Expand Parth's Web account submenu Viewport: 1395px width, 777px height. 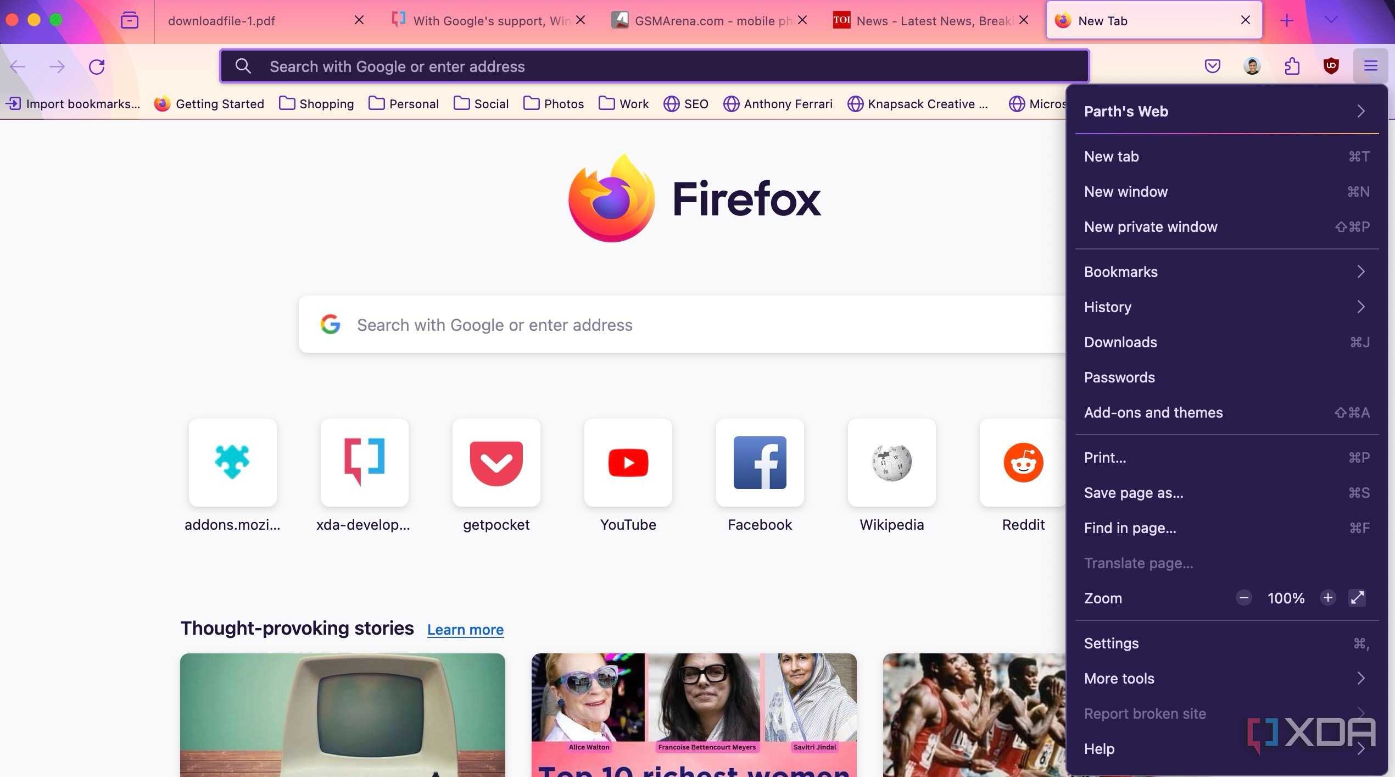tap(1227, 112)
